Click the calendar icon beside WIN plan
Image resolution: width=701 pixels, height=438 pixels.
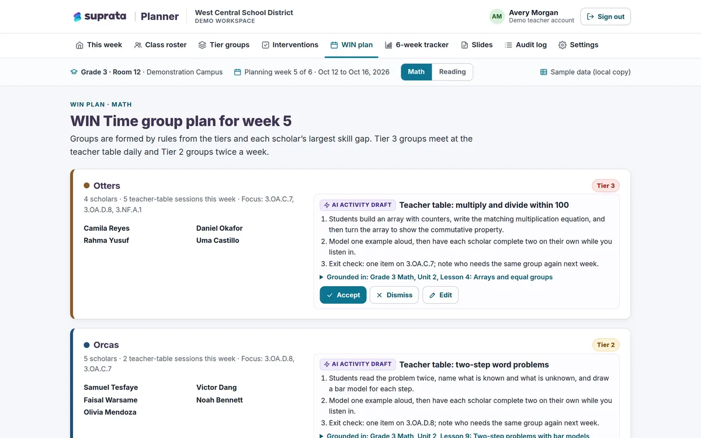334,45
